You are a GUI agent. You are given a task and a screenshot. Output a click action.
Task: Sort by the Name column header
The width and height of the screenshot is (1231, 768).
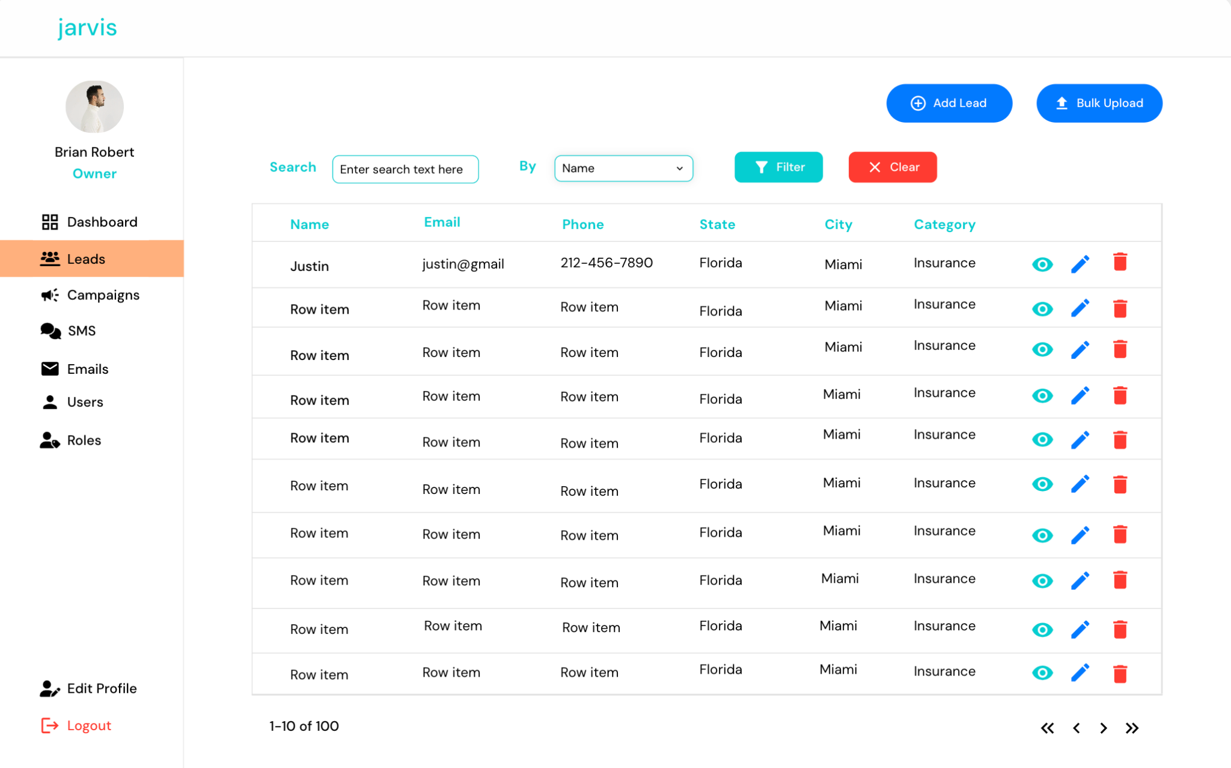pos(310,224)
